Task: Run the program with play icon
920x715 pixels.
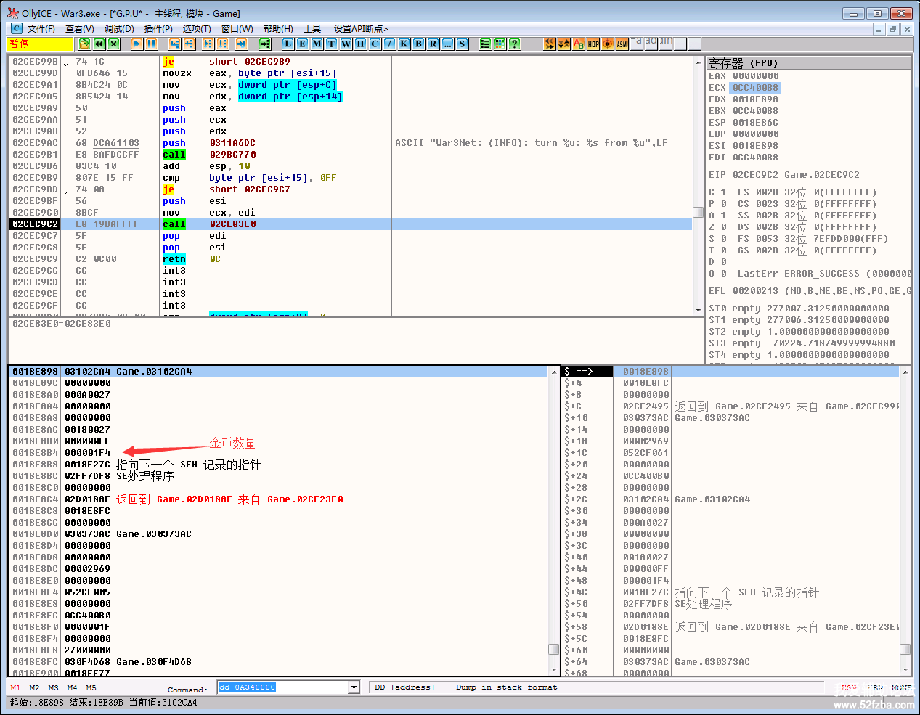Action: tap(137, 44)
